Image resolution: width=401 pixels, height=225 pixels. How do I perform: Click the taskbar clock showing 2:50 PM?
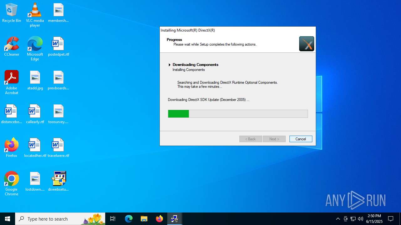point(374,219)
